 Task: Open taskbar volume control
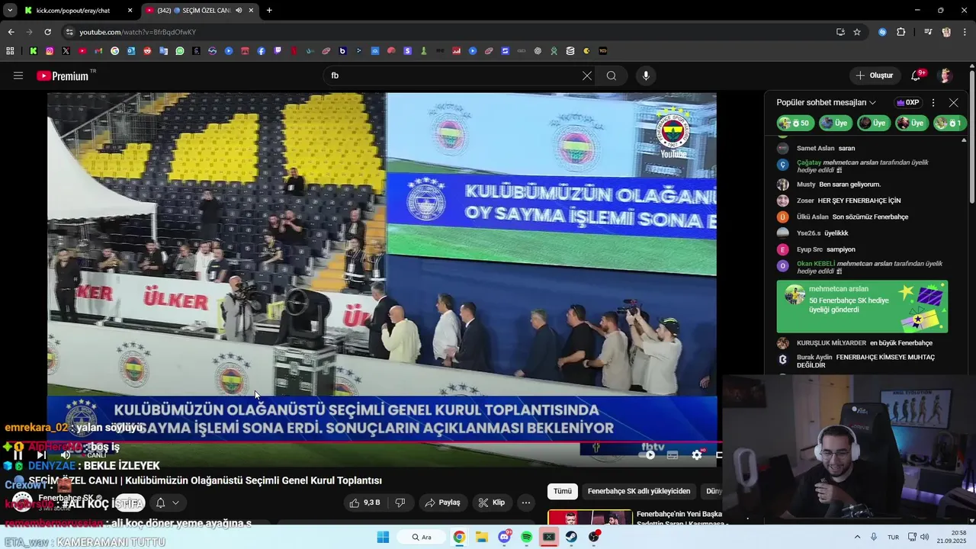point(924,537)
